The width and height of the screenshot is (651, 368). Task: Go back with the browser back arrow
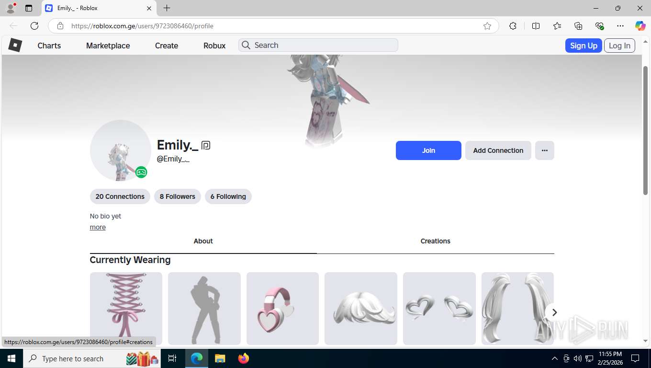click(13, 26)
